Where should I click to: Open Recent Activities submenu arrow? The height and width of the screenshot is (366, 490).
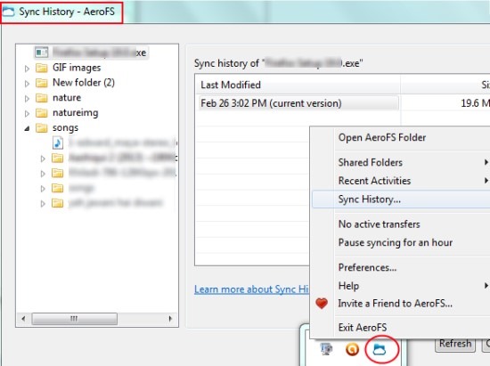coord(486,181)
